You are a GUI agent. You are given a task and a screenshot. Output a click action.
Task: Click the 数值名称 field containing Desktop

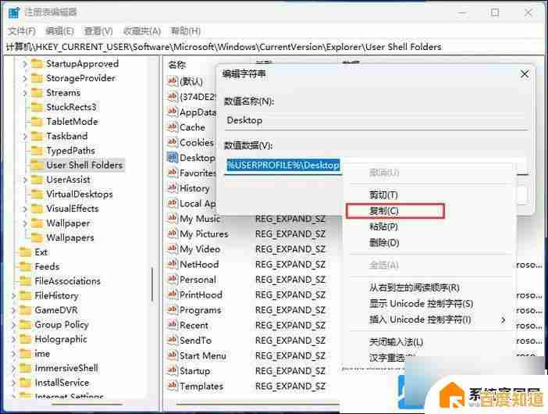click(376, 120)
